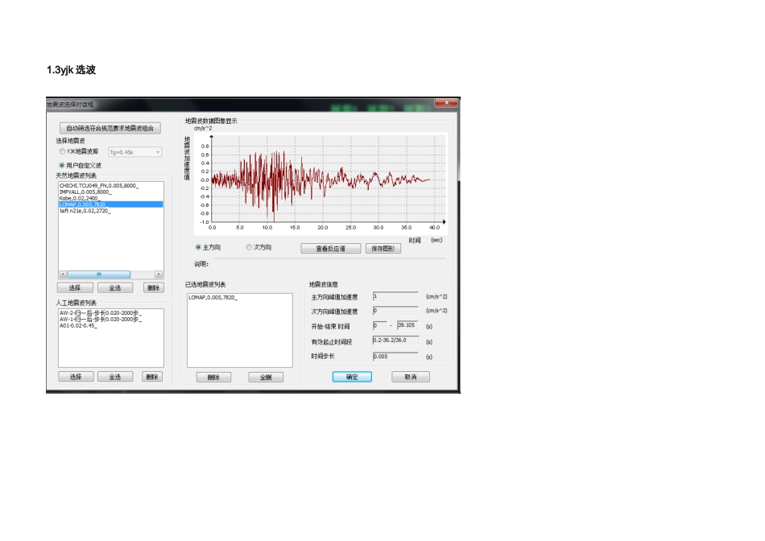Viewport: 765px width, 541px height.
Task: Click the 全删 button under selected waves
Action: coord(265,377)
